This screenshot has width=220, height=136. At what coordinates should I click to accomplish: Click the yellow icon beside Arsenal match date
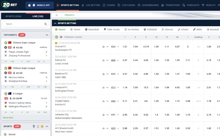56,43
